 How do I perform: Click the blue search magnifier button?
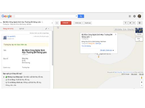coord(81,16)
